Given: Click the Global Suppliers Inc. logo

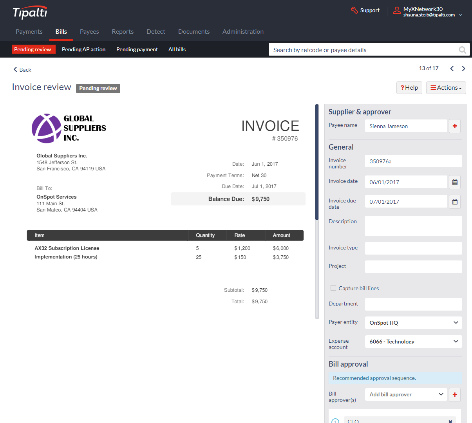Looking at the screenshot, I should (69, 128).
